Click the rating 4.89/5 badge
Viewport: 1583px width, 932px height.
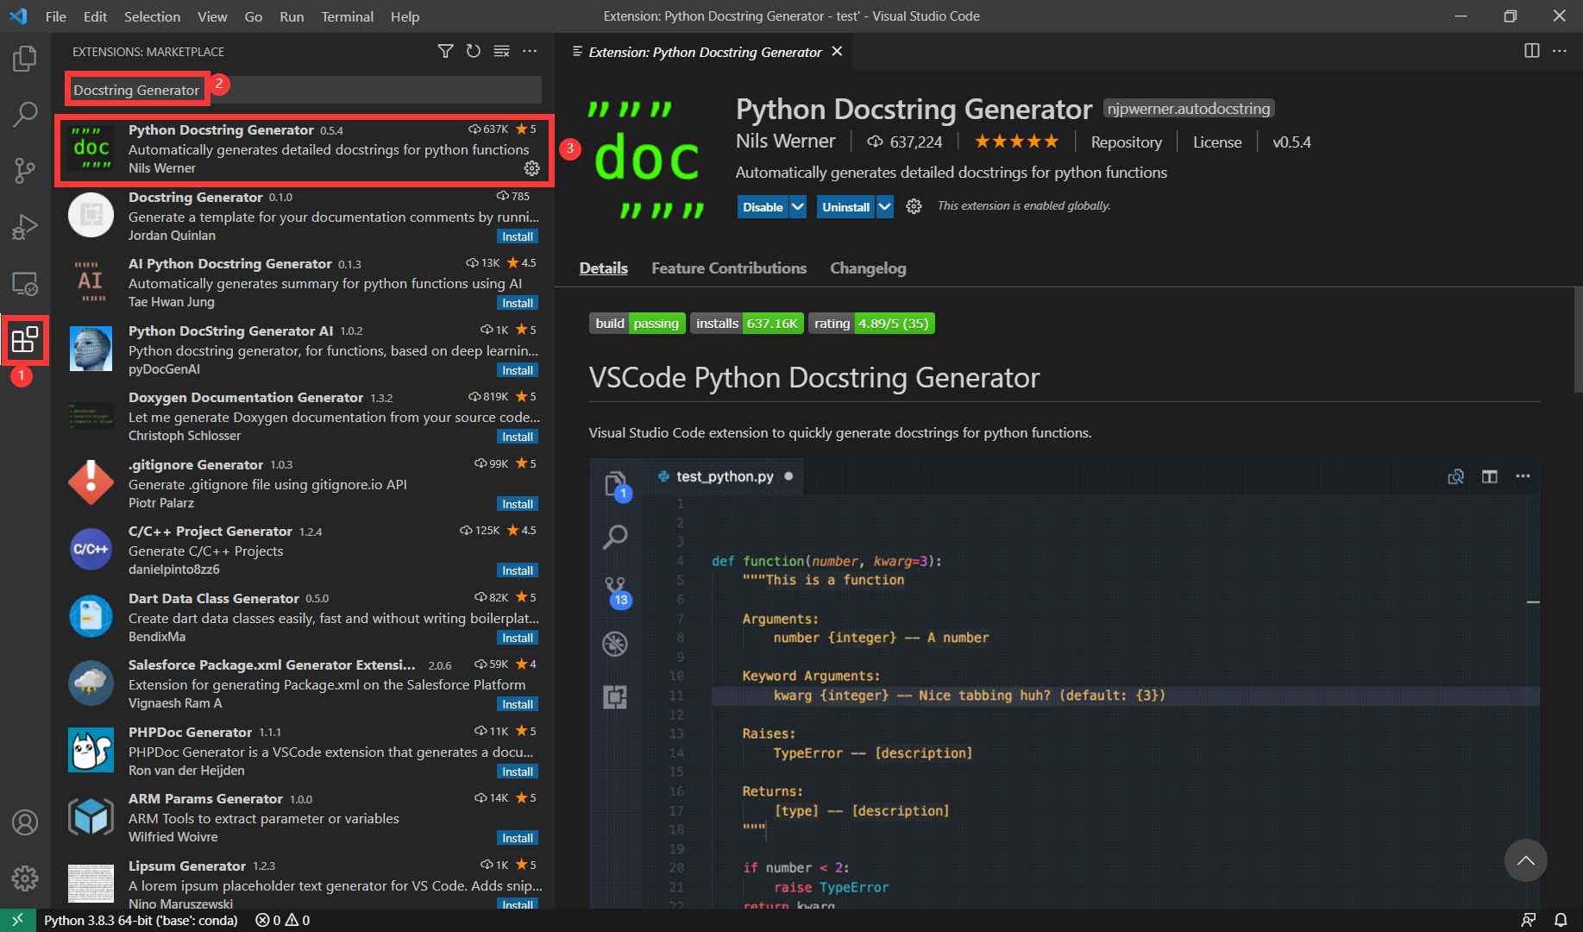[x=871, y=324]
